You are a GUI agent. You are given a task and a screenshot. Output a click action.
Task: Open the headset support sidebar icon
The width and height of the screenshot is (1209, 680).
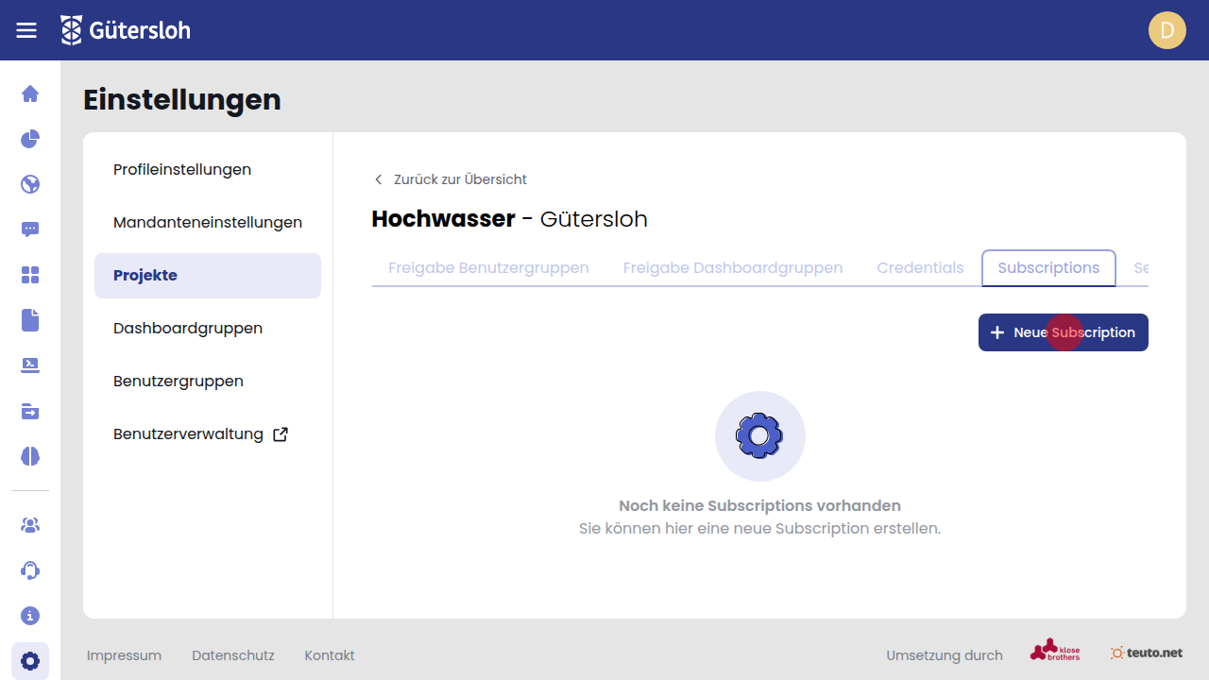pos(30,570)
